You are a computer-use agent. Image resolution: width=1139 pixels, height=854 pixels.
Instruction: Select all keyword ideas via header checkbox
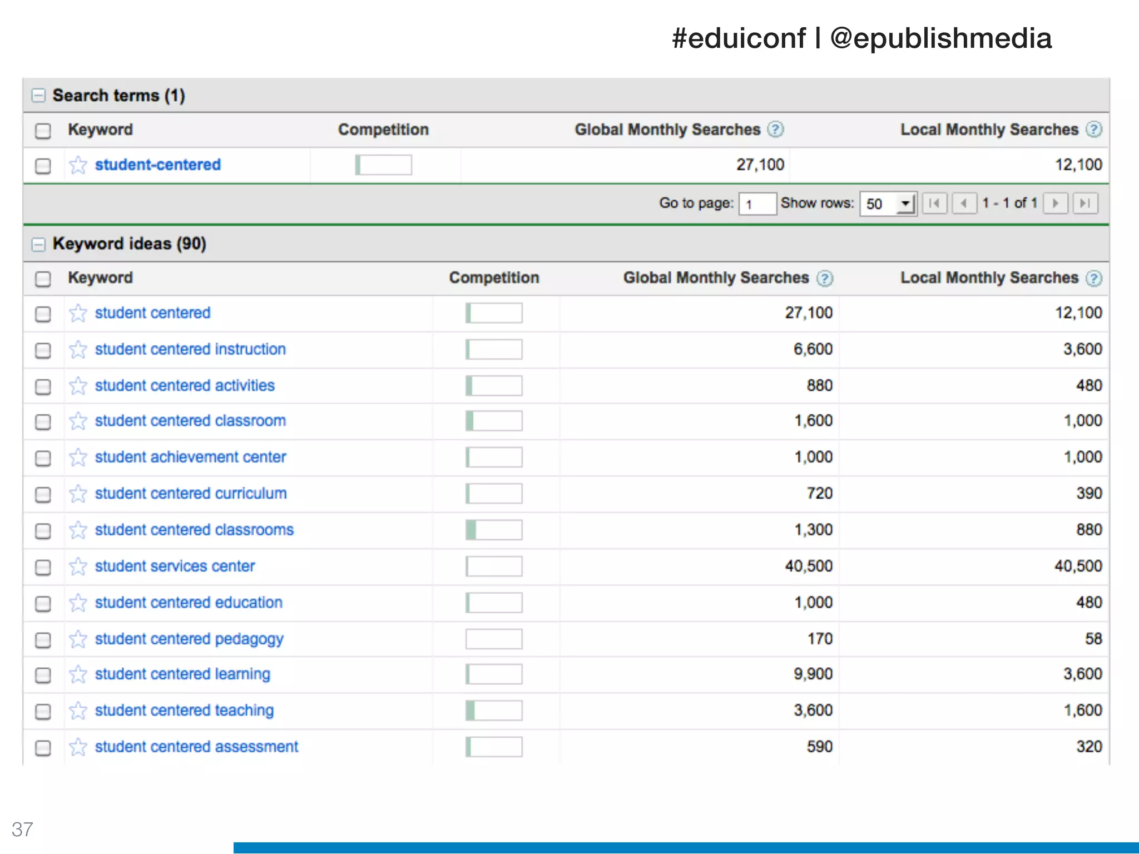(x=43, y=279)
